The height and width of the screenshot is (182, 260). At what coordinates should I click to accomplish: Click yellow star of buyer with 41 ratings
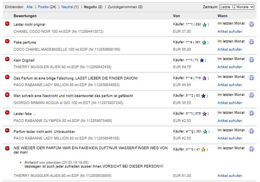click(203, 150)
